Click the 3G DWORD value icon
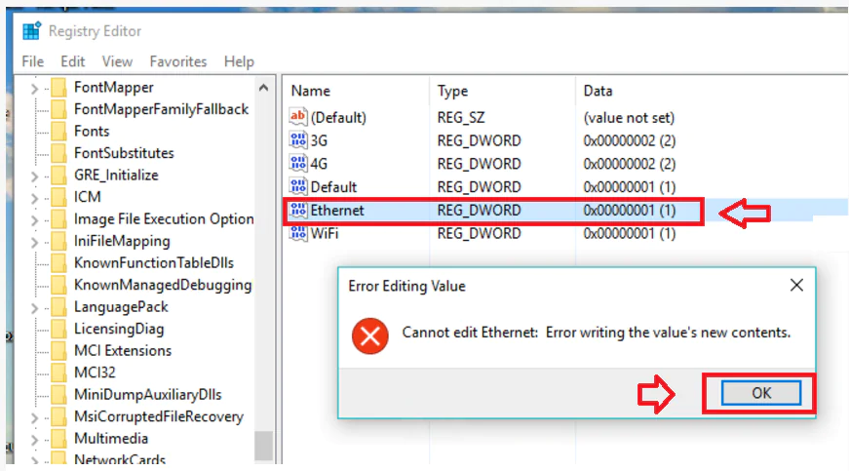Screen dimensions: 849x471 tap(298, 140)
